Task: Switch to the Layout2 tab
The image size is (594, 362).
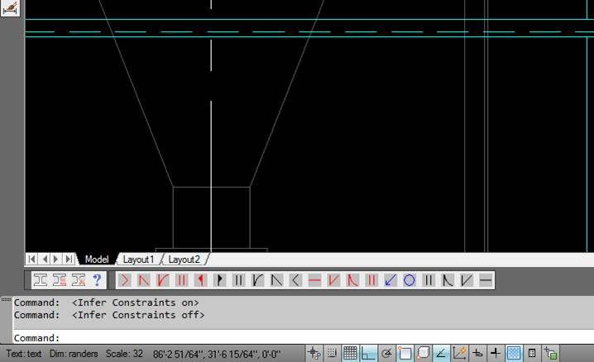Action: (x=184, y=260)
